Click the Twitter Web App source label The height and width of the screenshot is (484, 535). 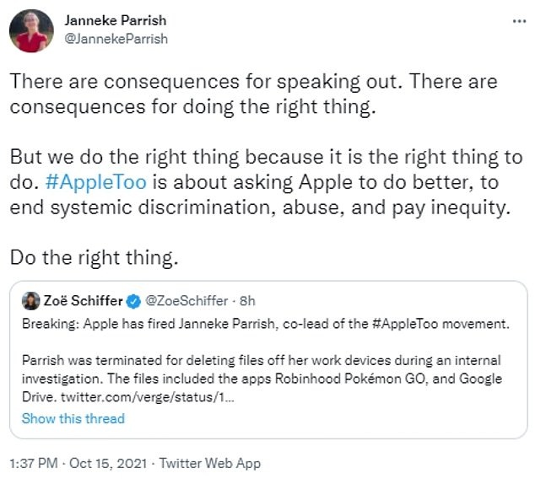pyautogui.click(x=212, y=463)
